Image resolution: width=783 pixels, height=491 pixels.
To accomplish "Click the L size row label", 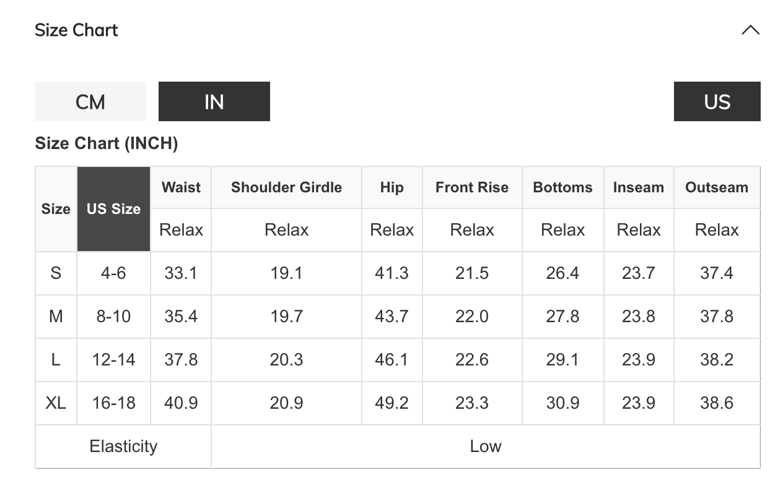I will click(56, 359).
